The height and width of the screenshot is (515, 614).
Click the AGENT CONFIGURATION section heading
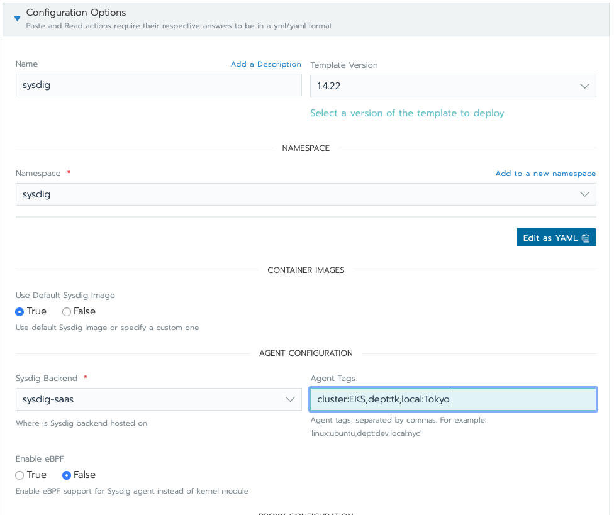pos(306,353)
